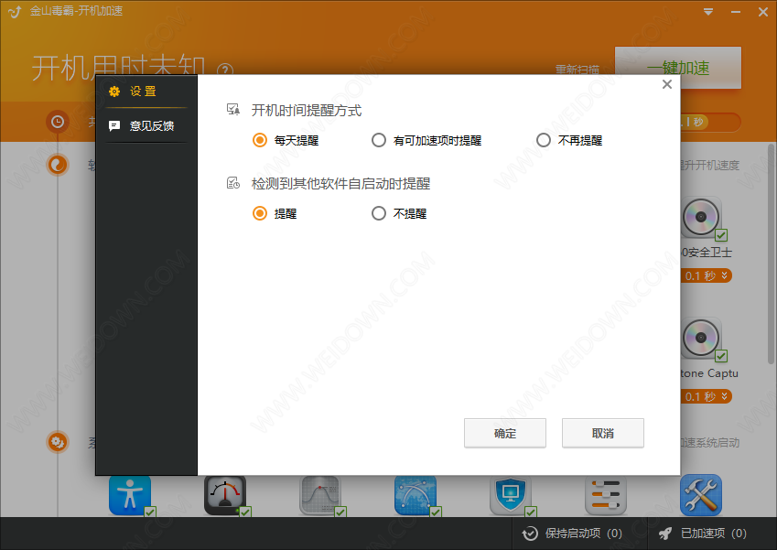Click the system startup gear timeline icon
777x550 pixels.
click(x=58, y=441)
